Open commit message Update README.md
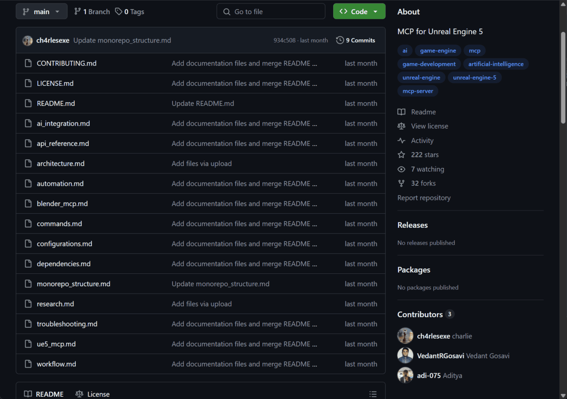567x399 pixels. coord(203,104)
